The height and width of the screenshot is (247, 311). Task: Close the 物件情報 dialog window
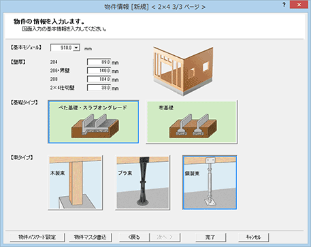click(x=299, y=5)
